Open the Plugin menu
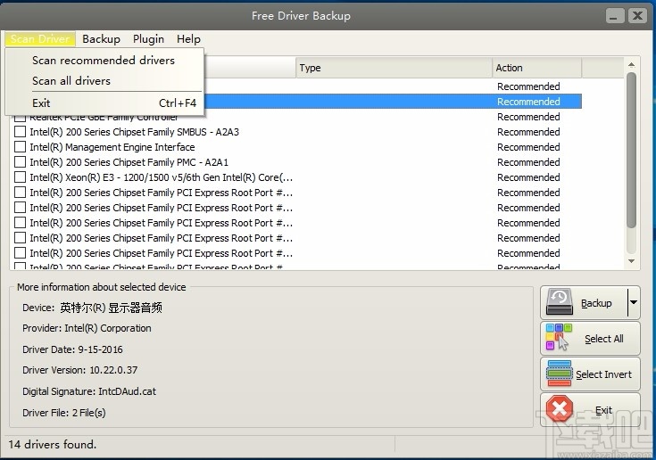Screen dimensions: 656x460 click(x=148, y=39)
